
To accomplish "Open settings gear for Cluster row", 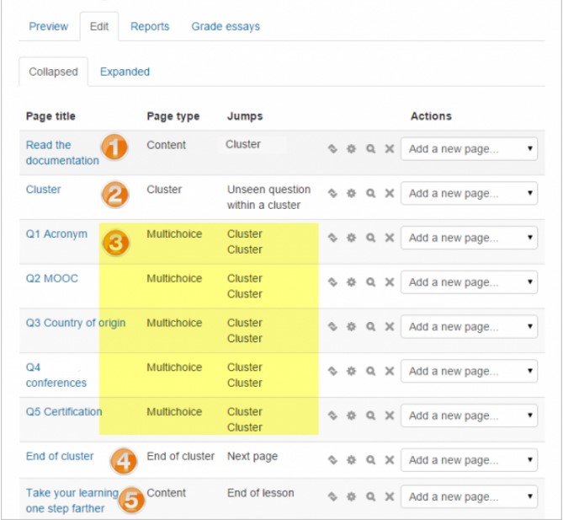I will point(351,194).
